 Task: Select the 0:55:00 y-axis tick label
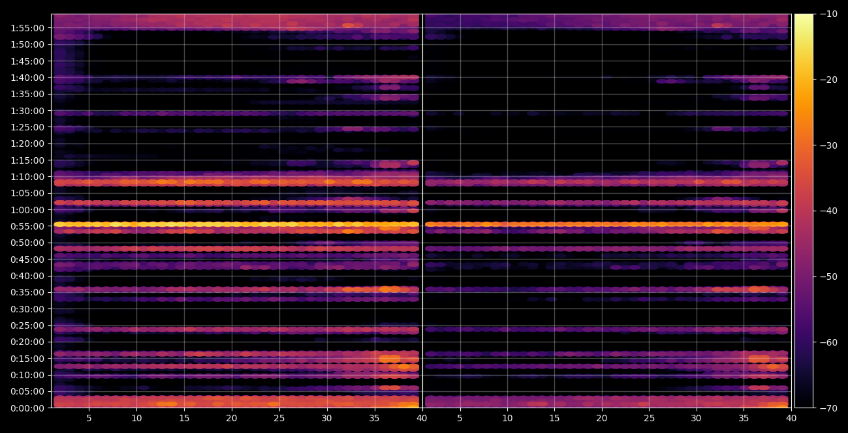[27, 226]
